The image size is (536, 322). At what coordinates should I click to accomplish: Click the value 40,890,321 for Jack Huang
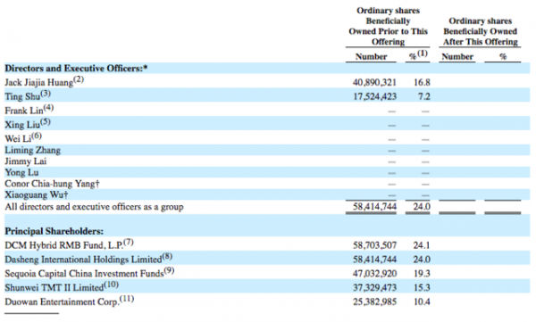tap(374, 82)
